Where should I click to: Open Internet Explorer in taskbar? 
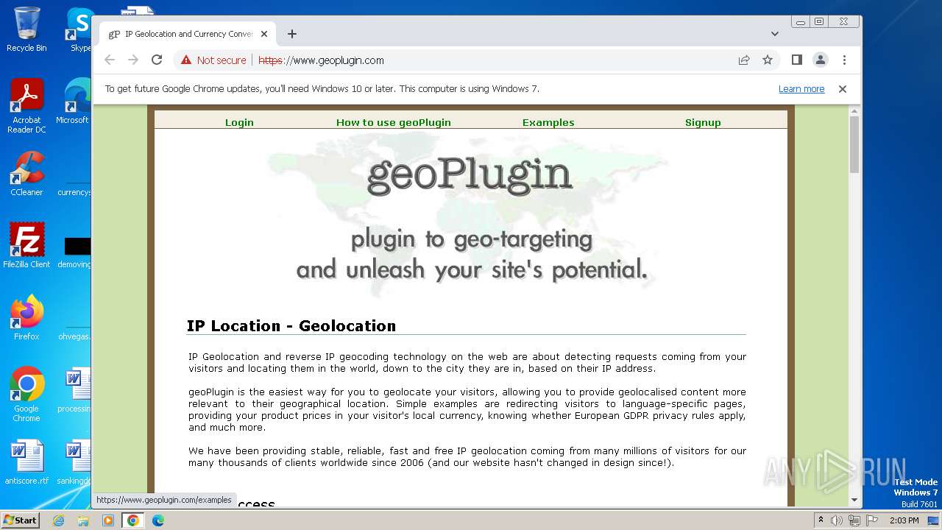point(58,520)
